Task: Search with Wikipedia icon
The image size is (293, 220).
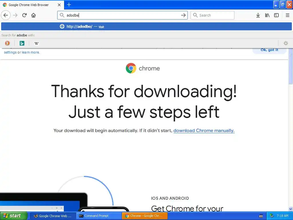Action: pos(36,43)
